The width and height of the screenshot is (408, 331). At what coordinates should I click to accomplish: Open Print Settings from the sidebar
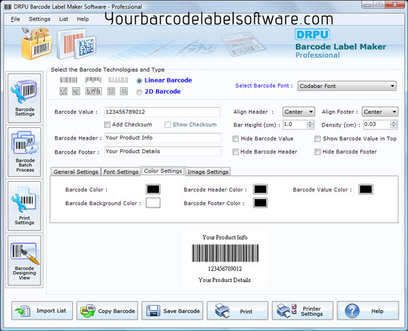pos(24,206)
